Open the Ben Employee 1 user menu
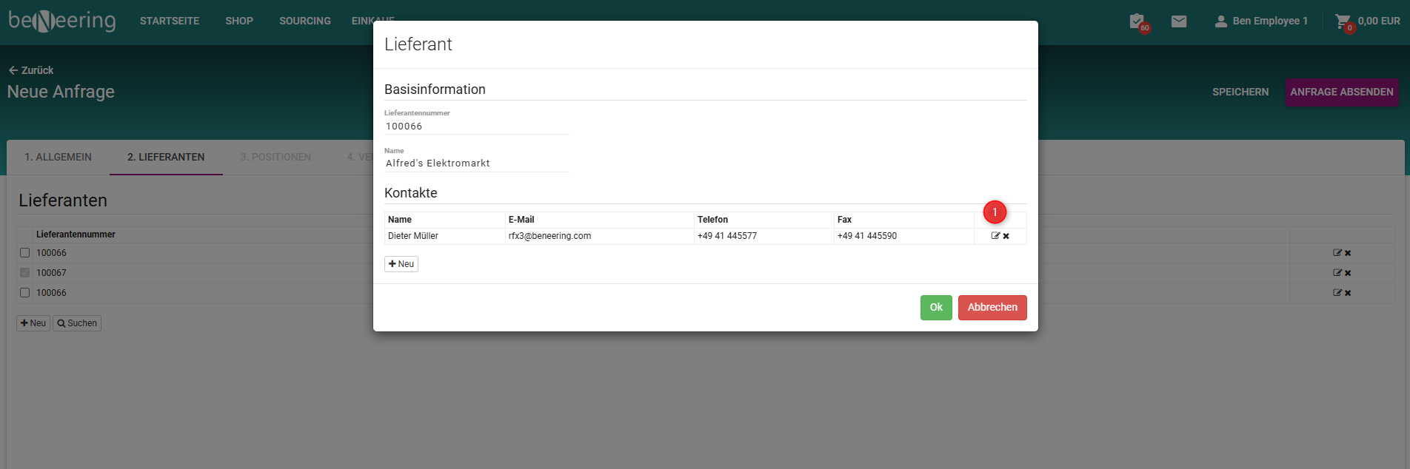The height and width of the screenshot is (469, 1410). pyautogui.click(x=1261, y=21)
